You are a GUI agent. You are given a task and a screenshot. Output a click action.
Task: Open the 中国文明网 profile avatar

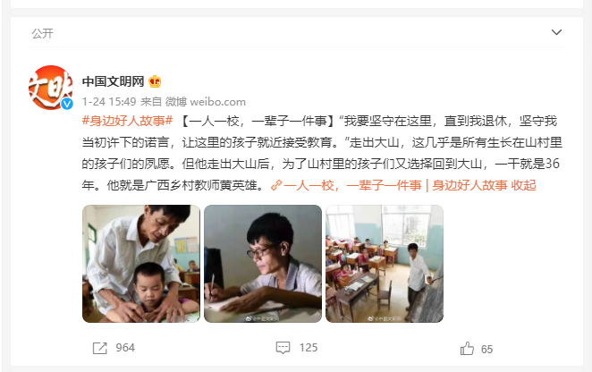(51, 88)
